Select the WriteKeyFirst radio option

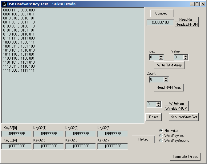point(161,136)
